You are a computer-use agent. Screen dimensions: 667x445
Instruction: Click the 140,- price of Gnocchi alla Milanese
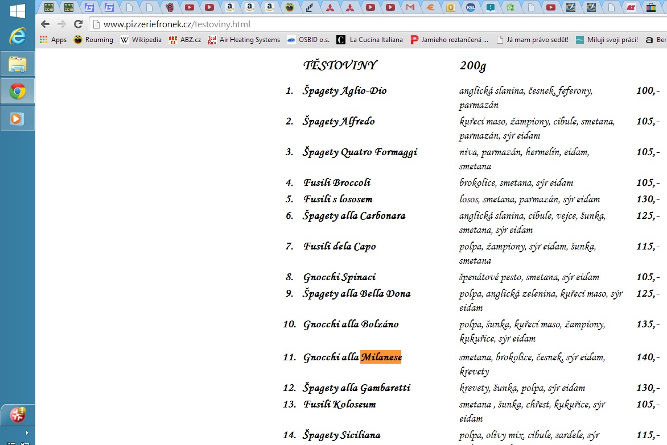pyautogui.click(x=648, y=357)
